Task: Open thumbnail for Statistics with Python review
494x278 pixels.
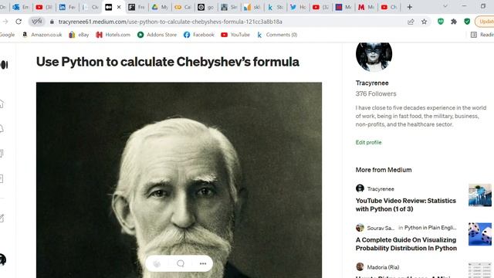Action: point(480,195)
